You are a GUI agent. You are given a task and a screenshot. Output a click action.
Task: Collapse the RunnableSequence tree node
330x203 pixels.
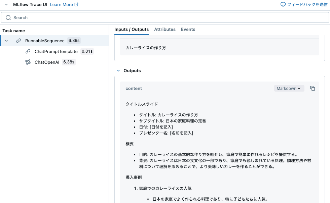tap(6, 41)
